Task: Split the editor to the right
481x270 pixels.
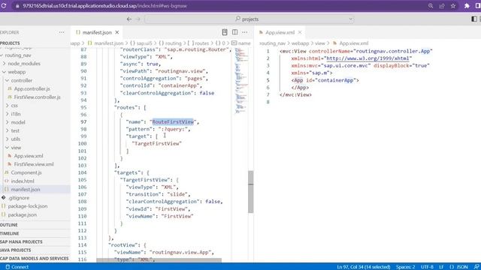Action: [x=234, y=32]
